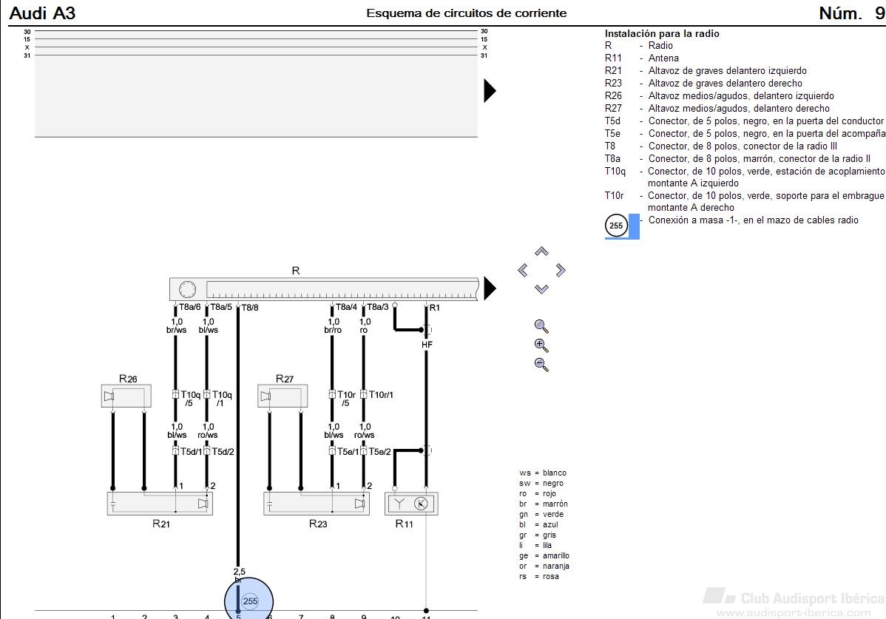Click the T8a/5 connector pin label

(222, 307)
